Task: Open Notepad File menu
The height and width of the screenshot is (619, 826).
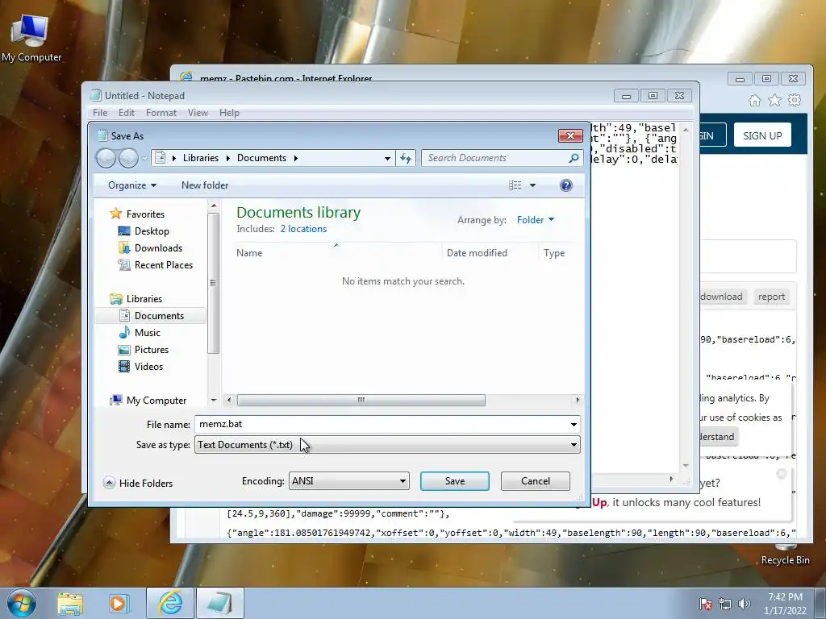Action: click(x=100, y=113)
